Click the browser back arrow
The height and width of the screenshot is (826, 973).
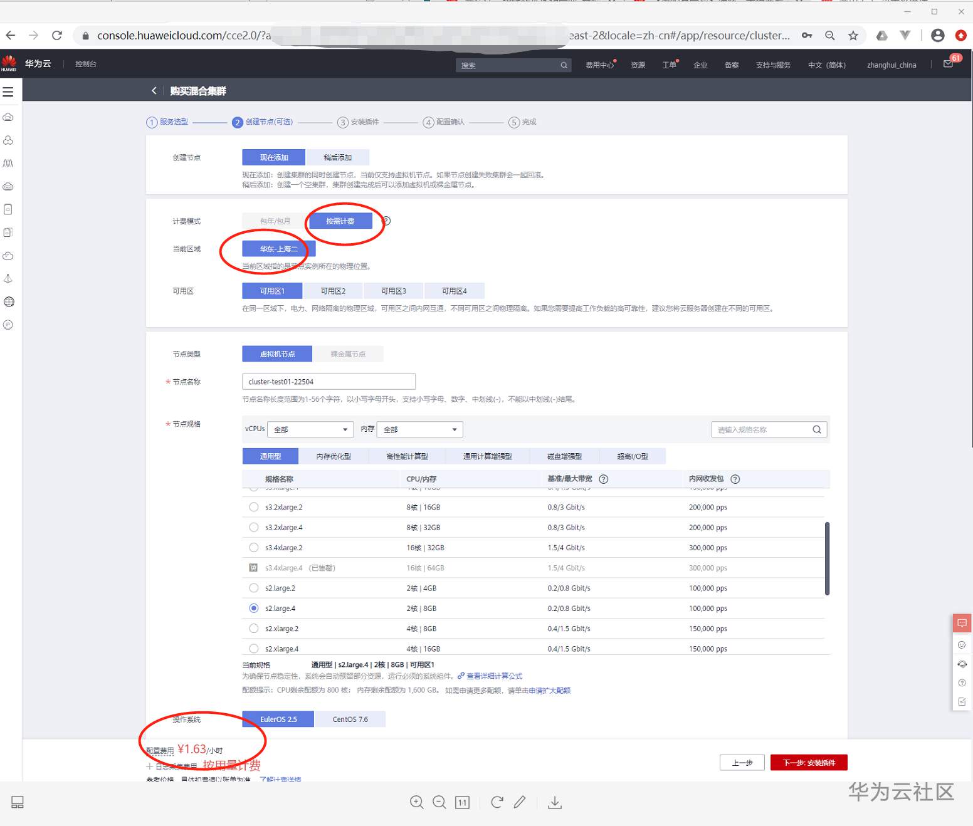click(x=11, y=36)
